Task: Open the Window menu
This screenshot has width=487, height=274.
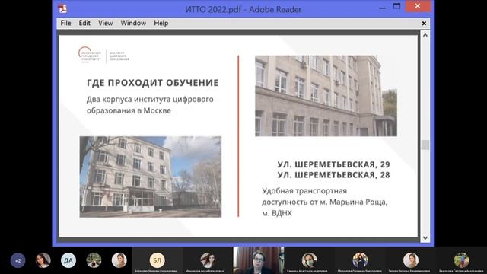Action: [133, 23]
